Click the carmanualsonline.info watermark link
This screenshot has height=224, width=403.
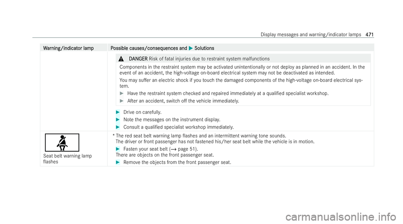pos(341,217)
